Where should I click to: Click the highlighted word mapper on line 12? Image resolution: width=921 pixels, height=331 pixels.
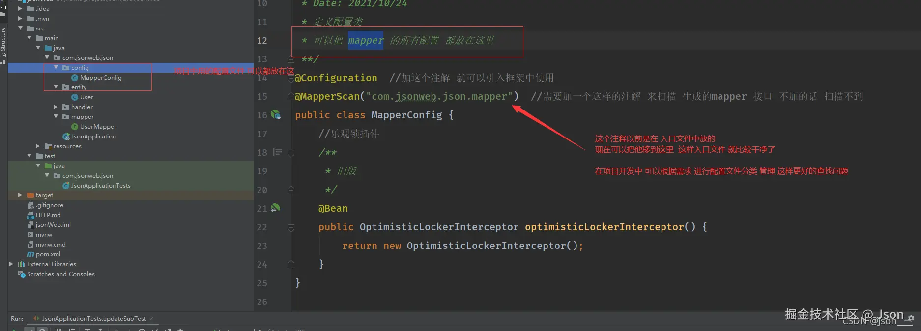[366, 40]
